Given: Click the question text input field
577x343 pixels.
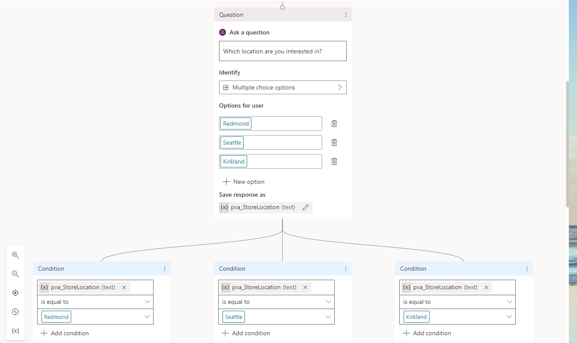Looking at the screenshot, I should [x=282, y=51].
